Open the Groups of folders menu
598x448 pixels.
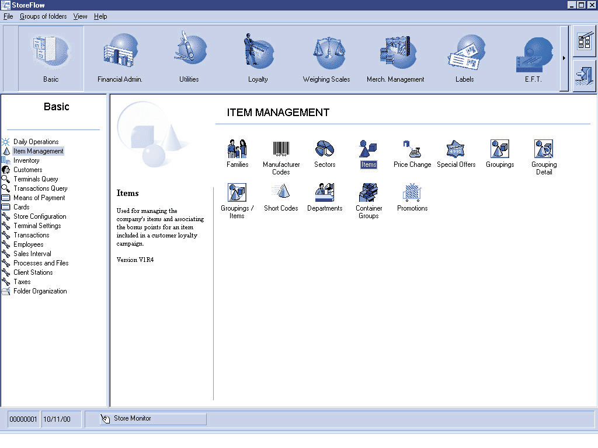[43, 16]
